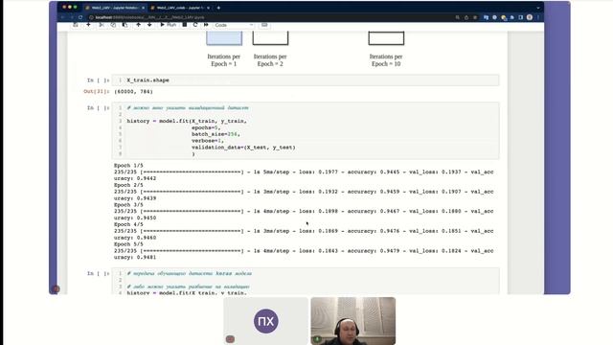
Task: Restart and run all with the fast-forward icon
Action: coord(206,25)
